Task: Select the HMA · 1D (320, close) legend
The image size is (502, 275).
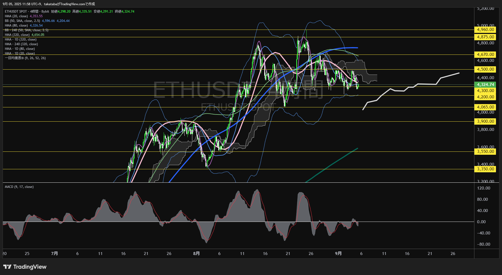Action: pyautogui.click(x=21, y=39)
